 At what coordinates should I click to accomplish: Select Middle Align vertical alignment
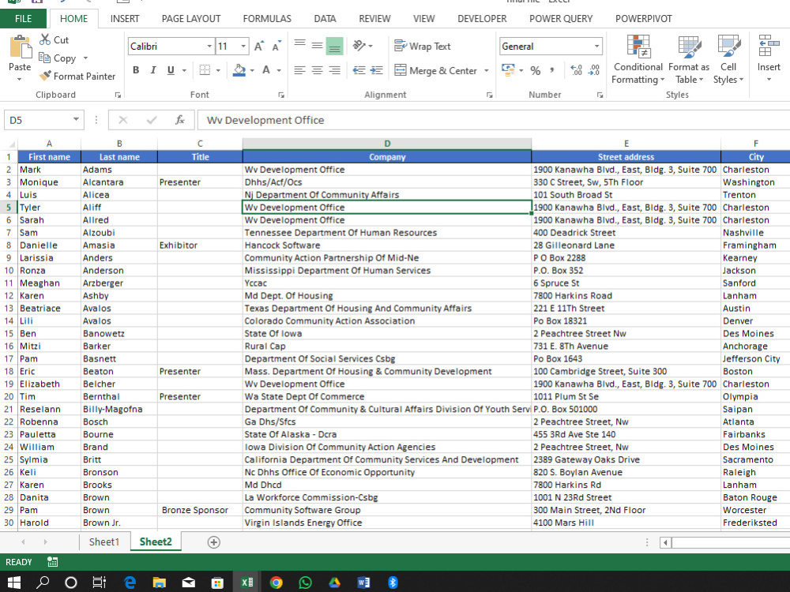317,46
